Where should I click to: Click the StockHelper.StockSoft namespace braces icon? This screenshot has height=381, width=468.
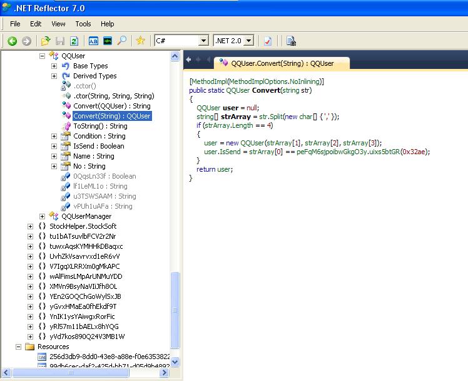pyautogui.click(x=42, y=226)
